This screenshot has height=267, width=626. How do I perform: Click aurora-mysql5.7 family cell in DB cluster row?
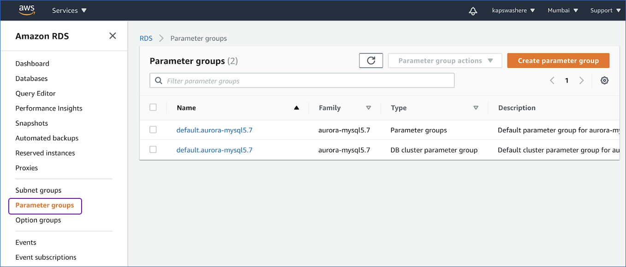click(x=344, y=150)
